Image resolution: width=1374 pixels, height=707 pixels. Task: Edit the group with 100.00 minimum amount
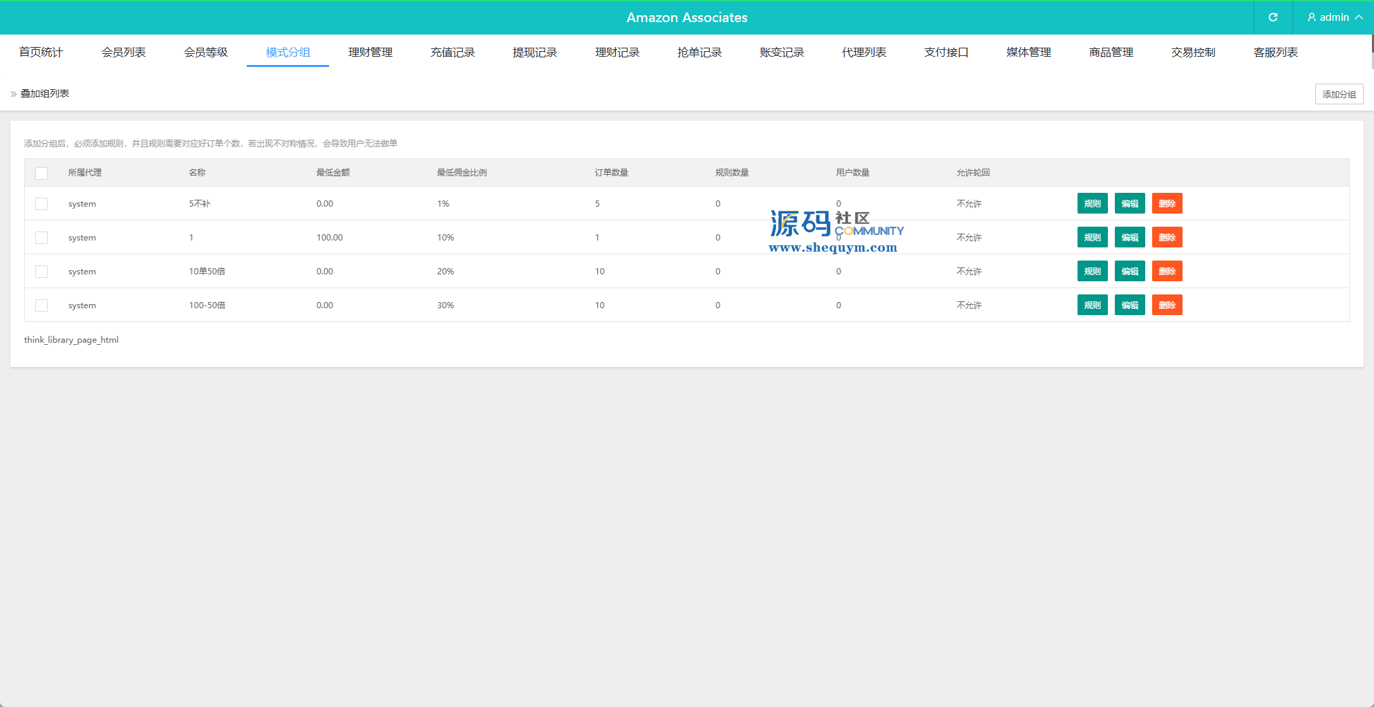[x=1129, y=238]
